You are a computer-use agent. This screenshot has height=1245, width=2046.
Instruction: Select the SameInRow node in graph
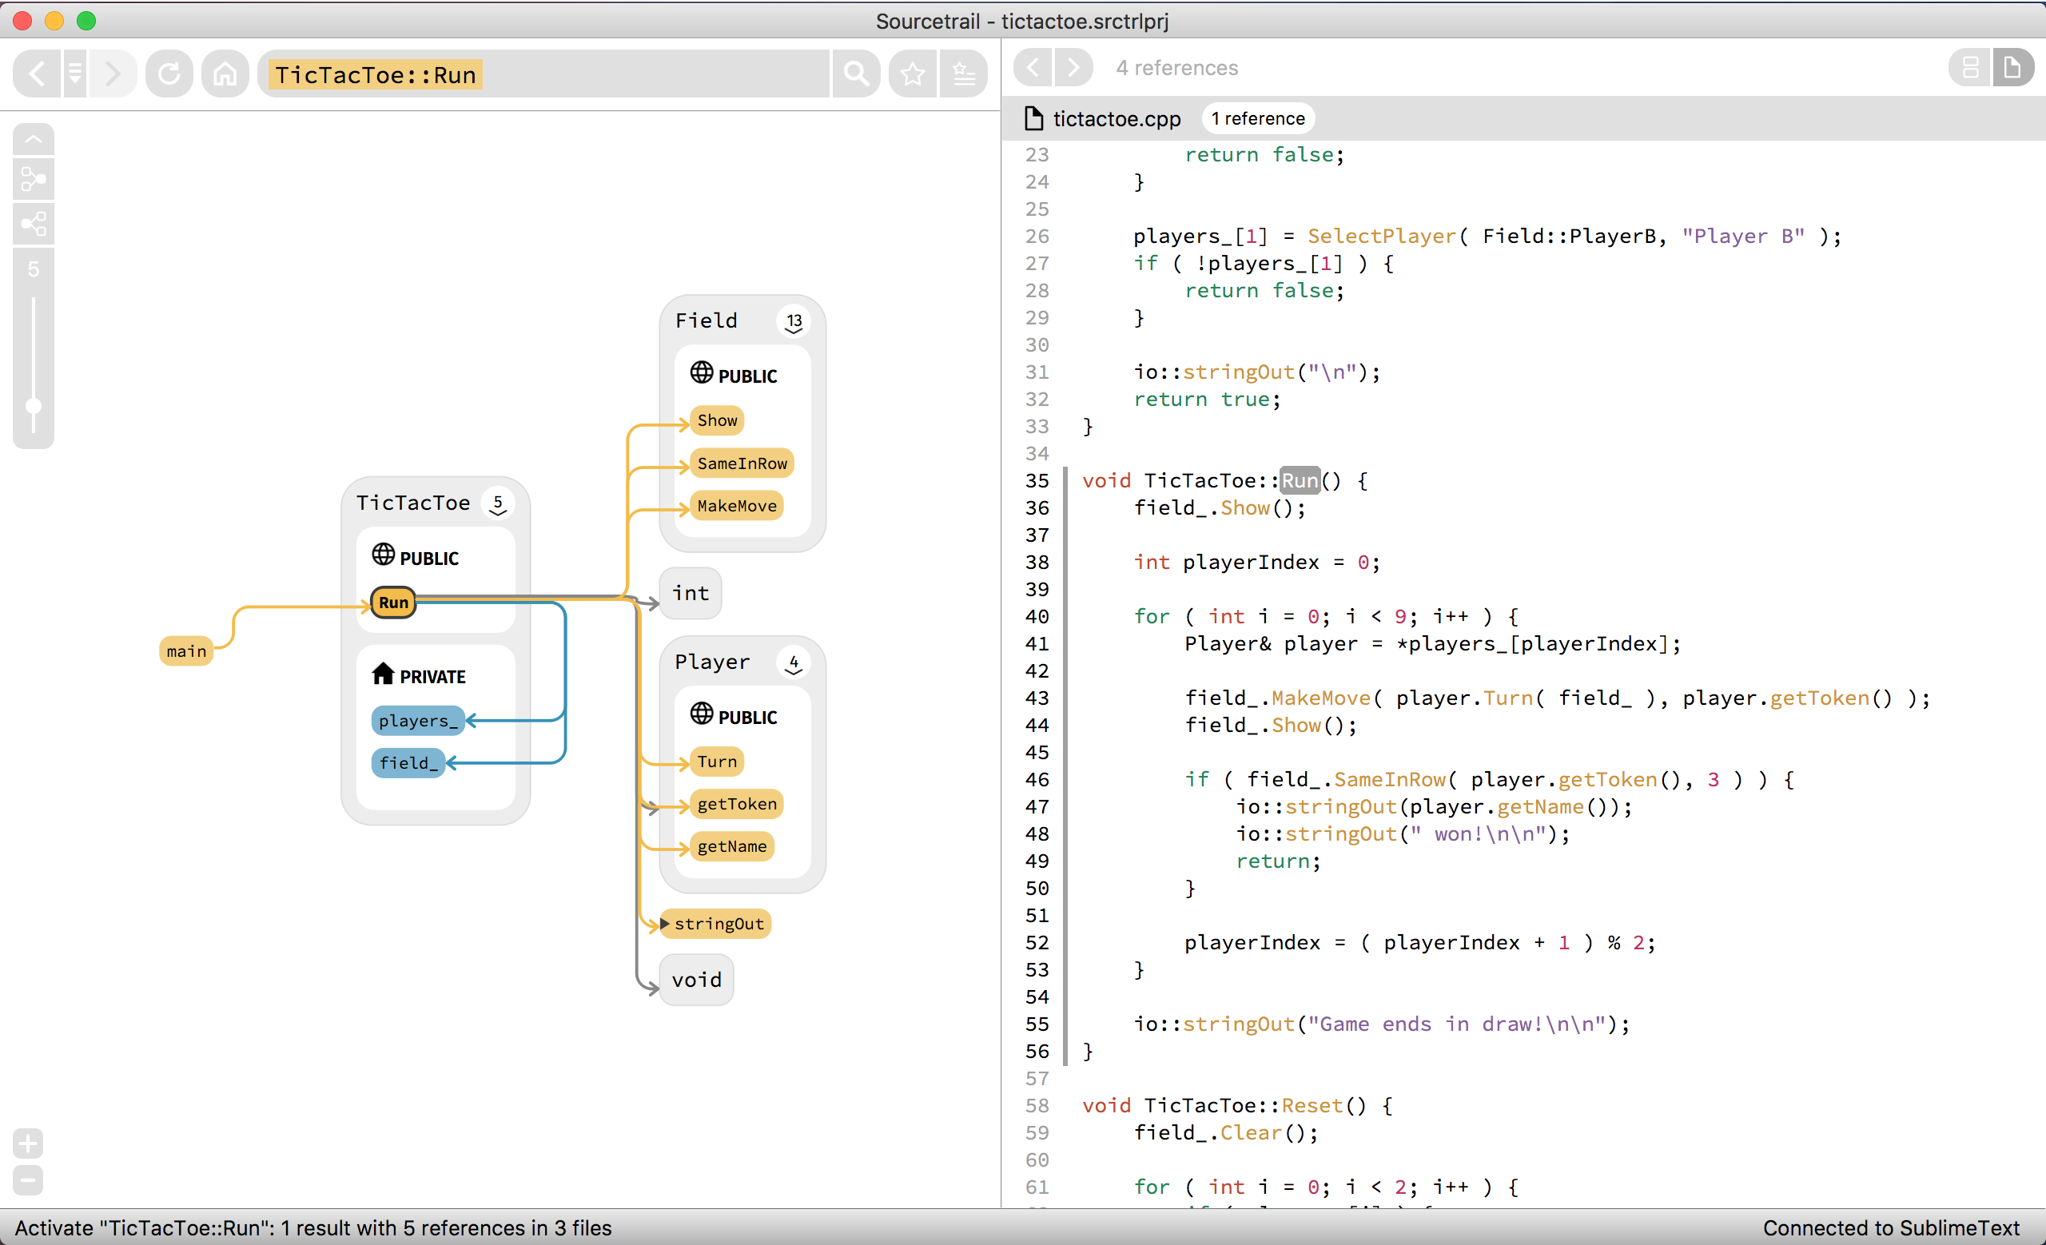tap(741, 463)
